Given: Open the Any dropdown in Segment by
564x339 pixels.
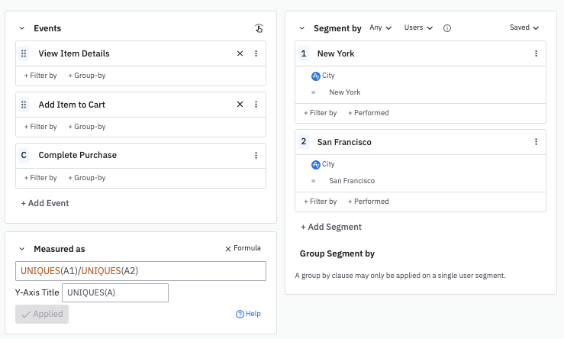Looking at the screenshot, I should coord(380,28).
